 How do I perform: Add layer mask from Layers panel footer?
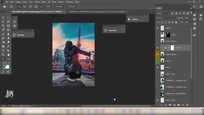click(170, 105)
